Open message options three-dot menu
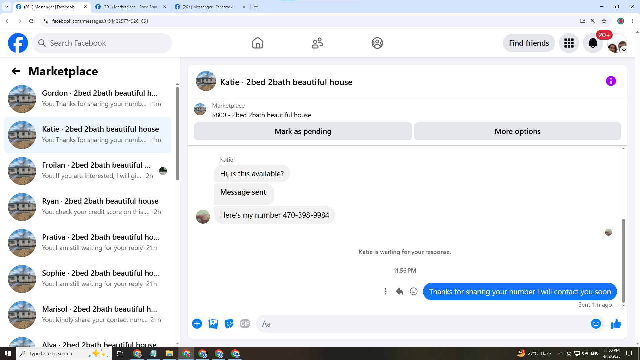 coord(385,292)
